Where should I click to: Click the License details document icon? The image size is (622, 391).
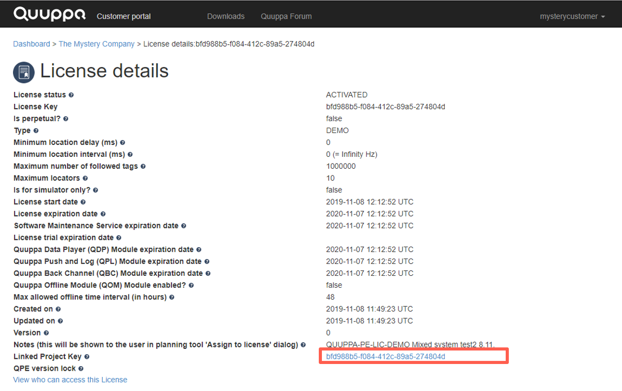coord(24,72)
